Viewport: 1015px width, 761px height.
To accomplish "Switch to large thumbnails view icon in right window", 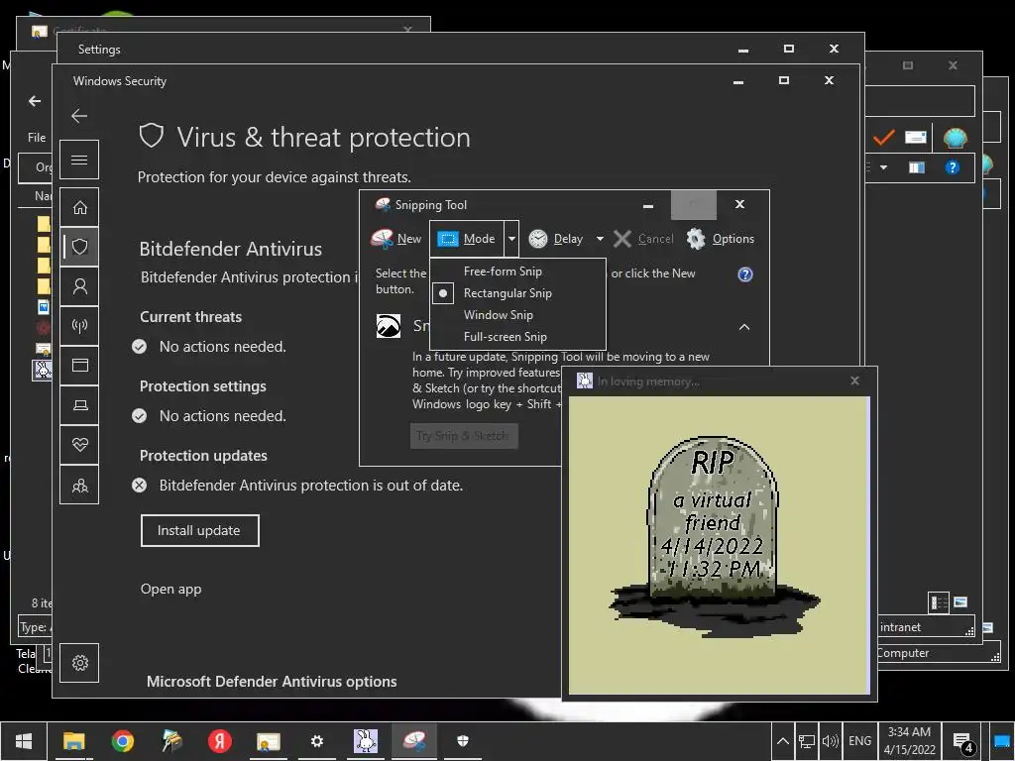I will 960,602.
